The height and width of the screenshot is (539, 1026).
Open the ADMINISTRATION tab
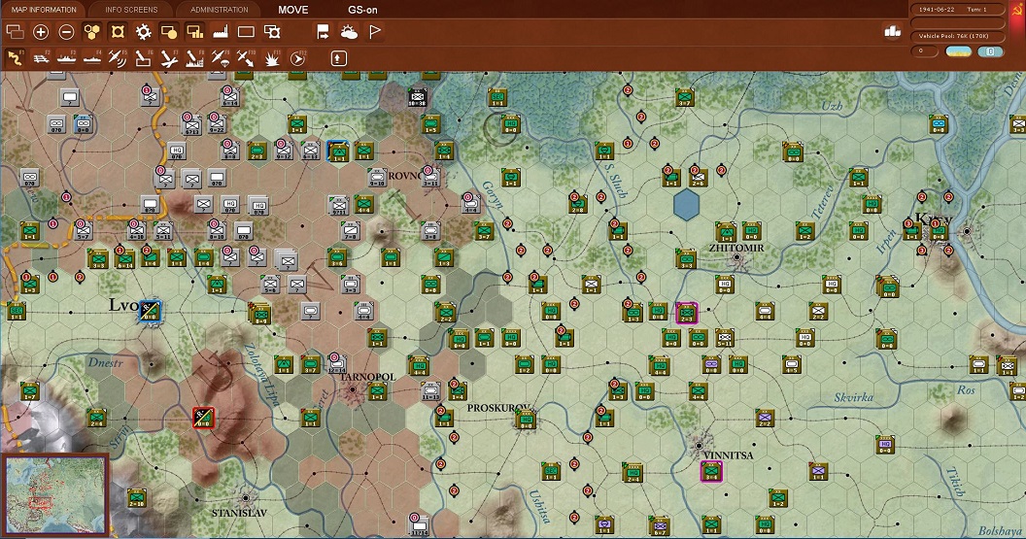click(220, 10)
